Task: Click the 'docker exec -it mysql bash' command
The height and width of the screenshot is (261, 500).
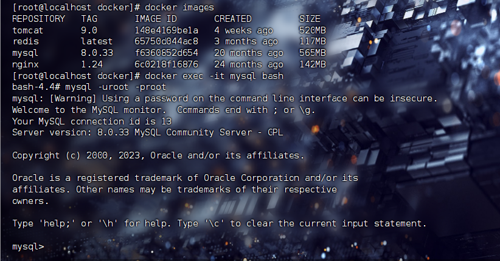Action: pyautogui.click(x=214, y=76)
